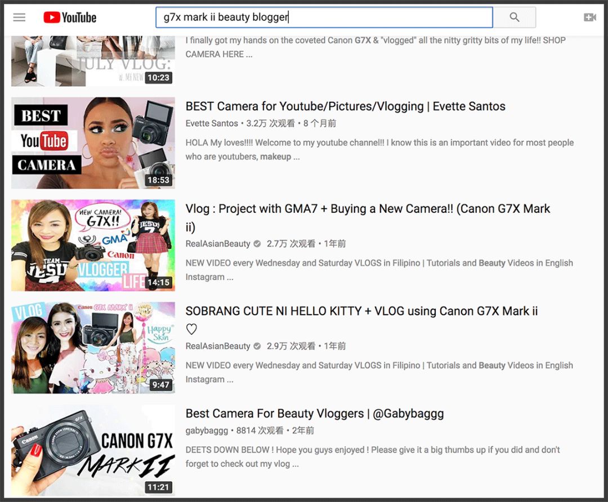Open the CANON G7X MARK II thumbnail
The width and height of the screenshot is (608, 502).
[93, 450]
